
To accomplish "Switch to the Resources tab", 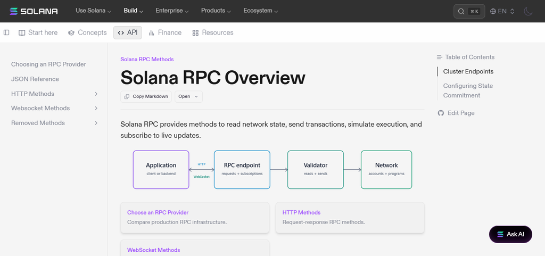I will pos(213,32).
